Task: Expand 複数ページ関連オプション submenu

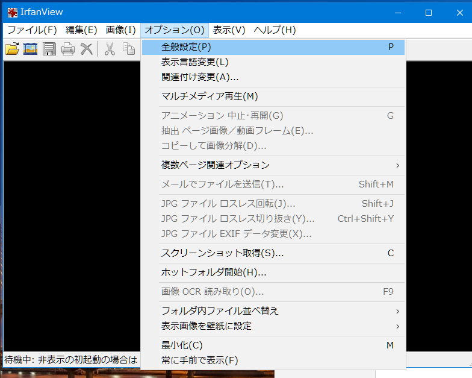Action: coord(273,165)
